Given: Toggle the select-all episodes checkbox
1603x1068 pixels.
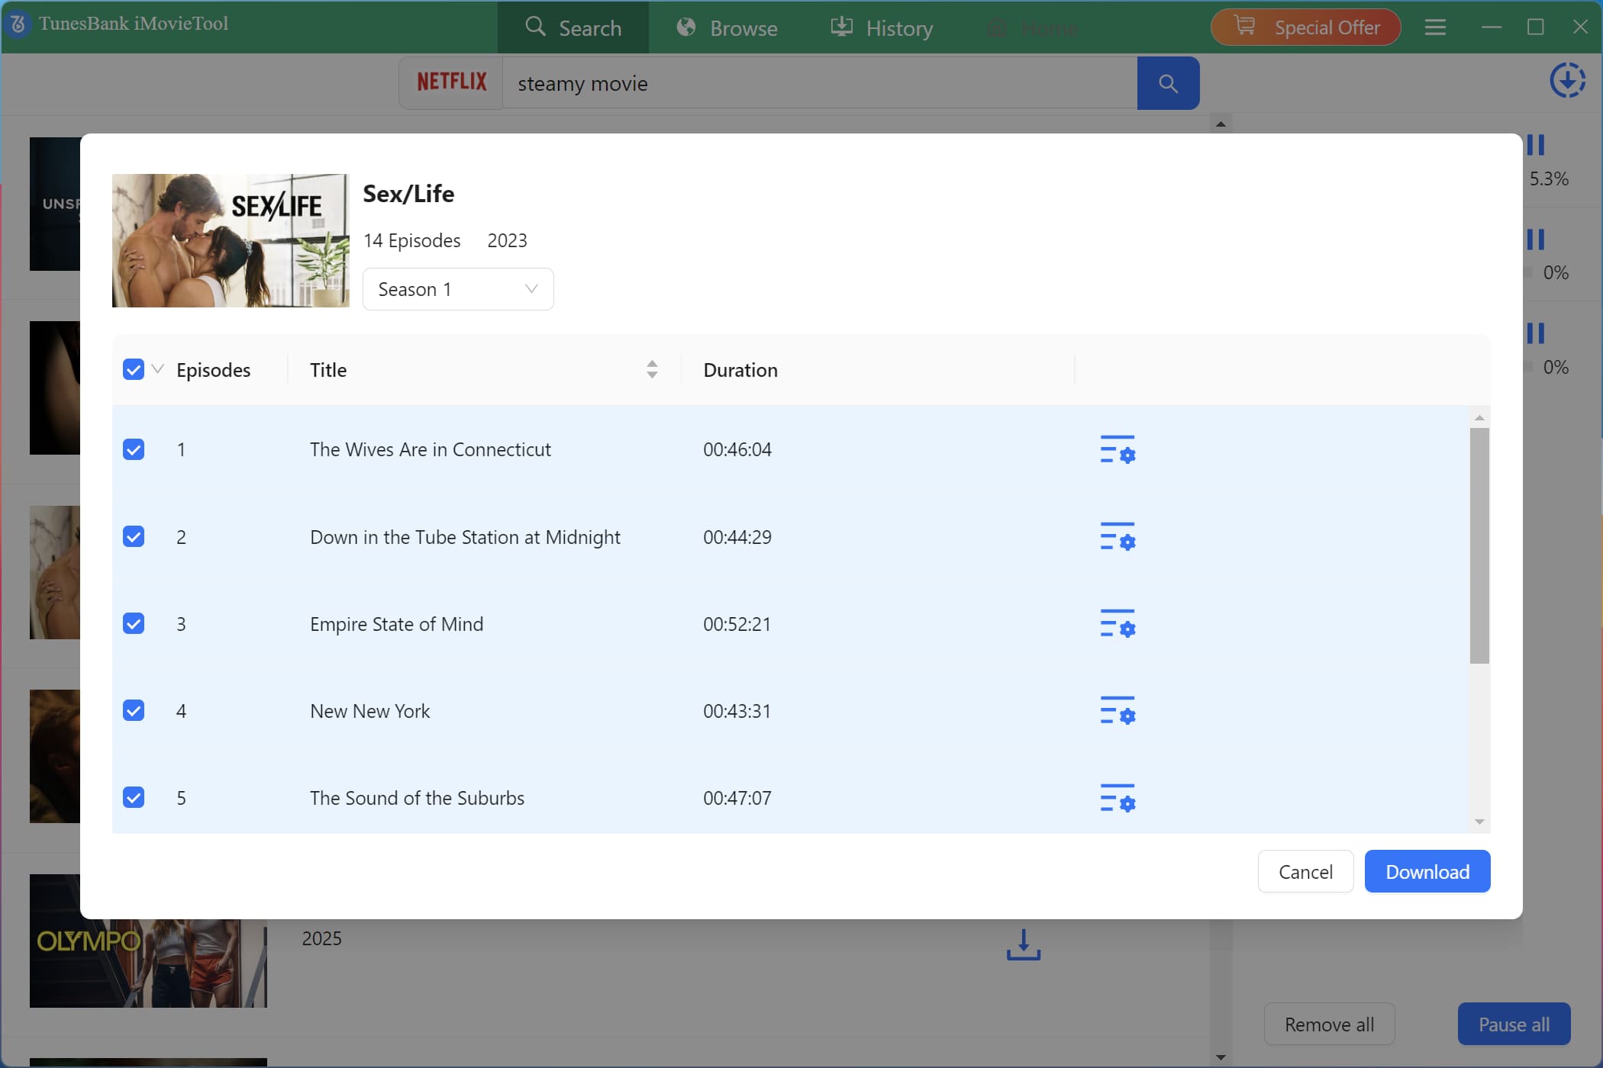Looking at the screenshot, I should pos(134,370).
